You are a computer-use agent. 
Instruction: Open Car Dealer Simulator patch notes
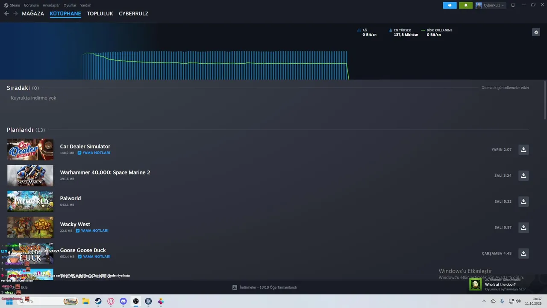click(94, 153)
